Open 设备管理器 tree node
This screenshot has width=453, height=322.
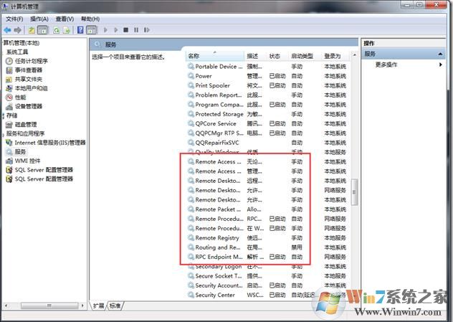[24, 106]
